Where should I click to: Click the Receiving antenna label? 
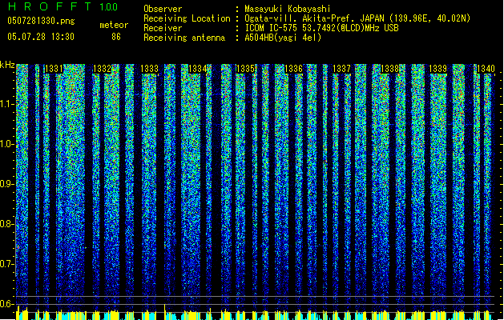(x=184, y=38)
